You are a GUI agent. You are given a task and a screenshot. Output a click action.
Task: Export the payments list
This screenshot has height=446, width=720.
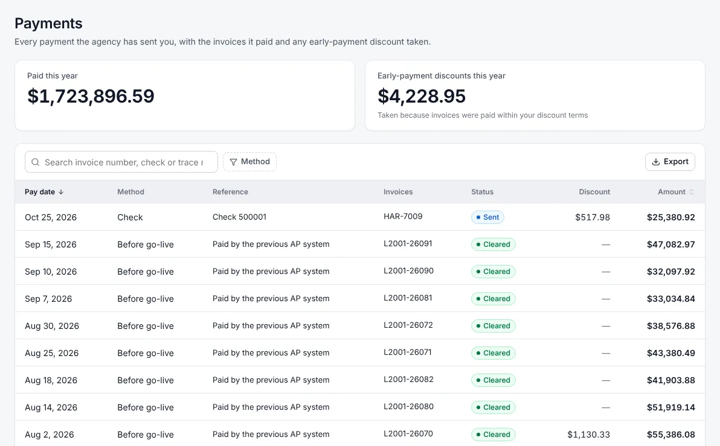[670, 162]
